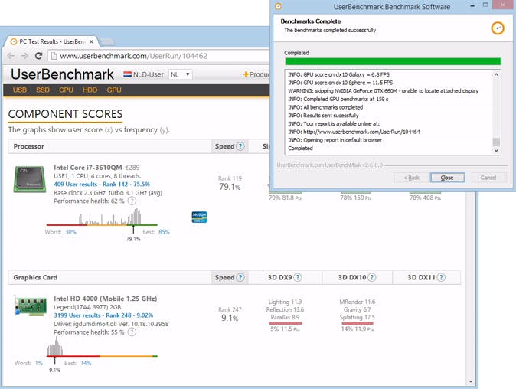The image size is (516, 389).
Task: Click the COMPONENT SCORES heading
Action: 66,114
